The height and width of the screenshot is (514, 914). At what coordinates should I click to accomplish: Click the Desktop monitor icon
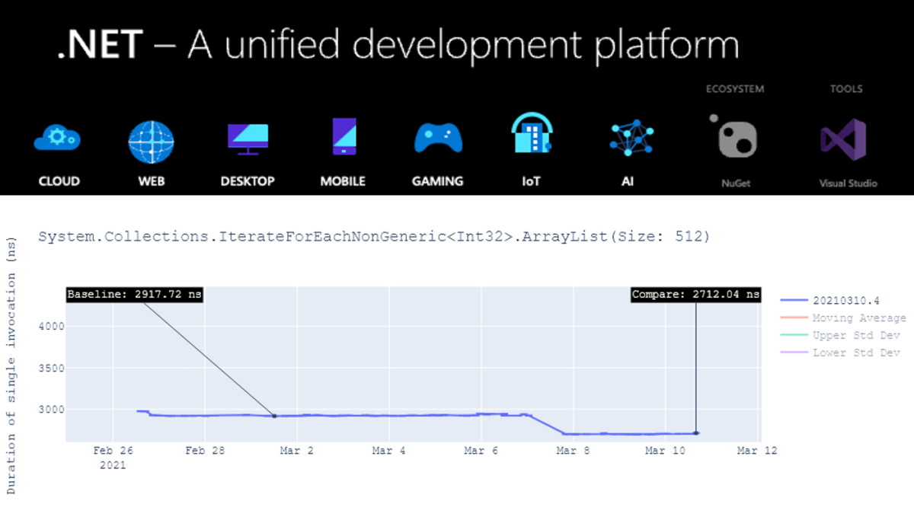(248, 139)
